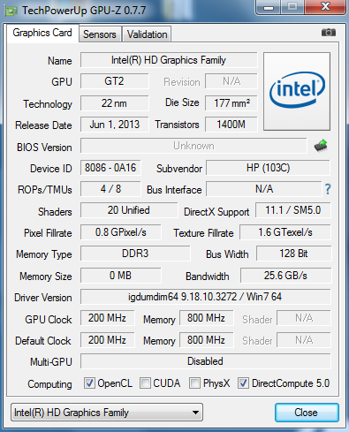This screenshot has width=349, height=432.
Task: Click the Multi-GPU Disabled field
Action: click(205, 361)
